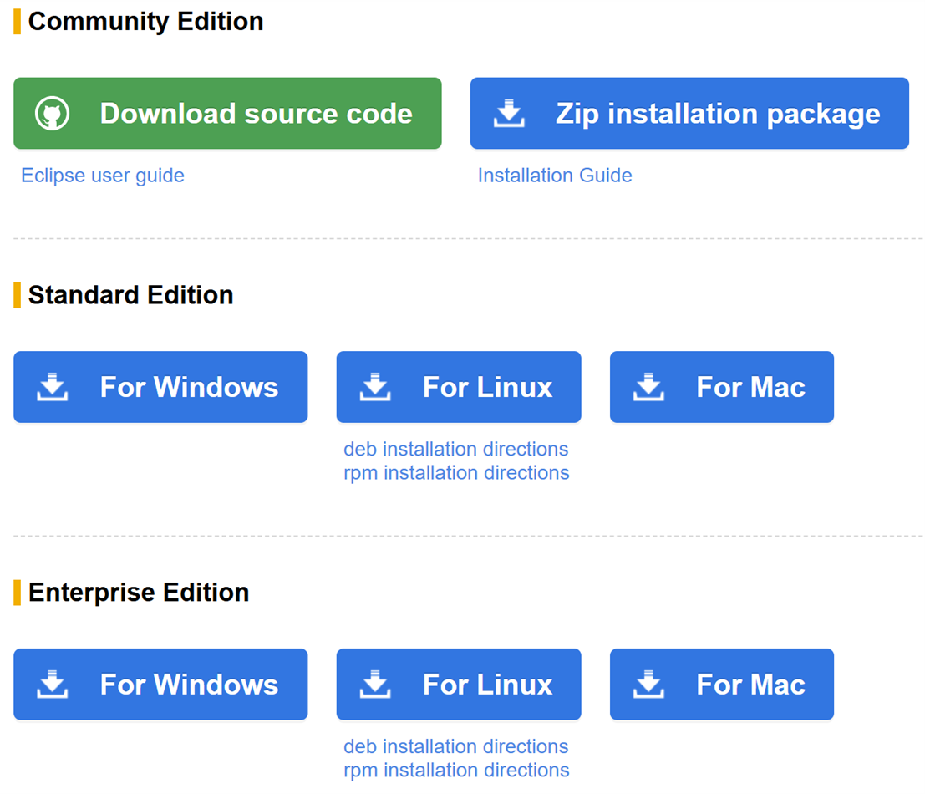Screen dimensions: 925x794
Task: Click Standard Edition Mac download icon
Action: click(648, 387)
